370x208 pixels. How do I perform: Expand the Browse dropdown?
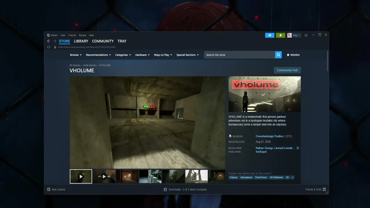[76, 55]
